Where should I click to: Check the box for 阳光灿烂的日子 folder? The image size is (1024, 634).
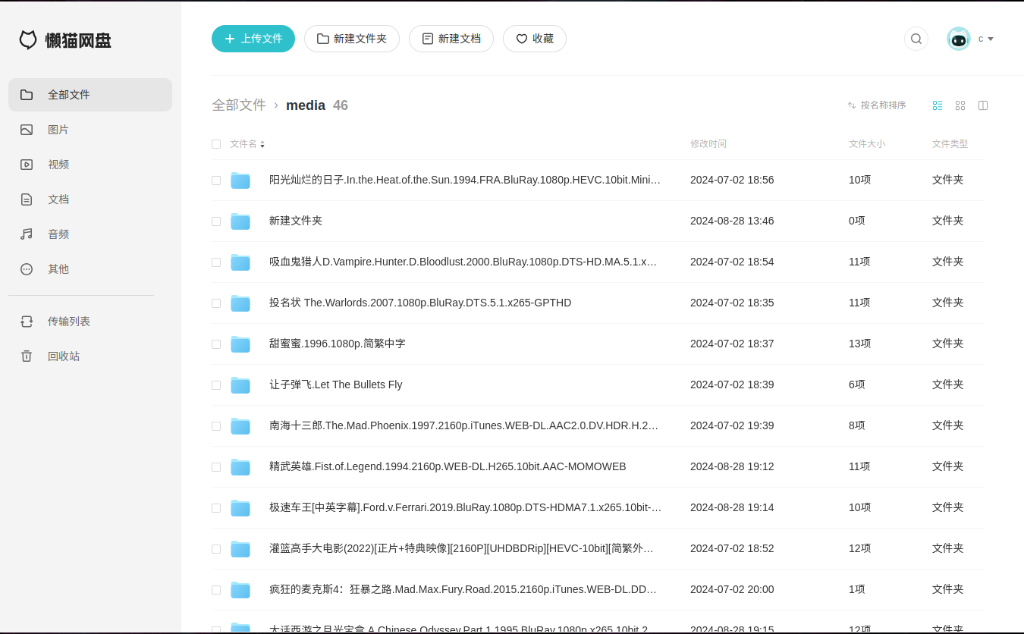[x=216, y=180]
